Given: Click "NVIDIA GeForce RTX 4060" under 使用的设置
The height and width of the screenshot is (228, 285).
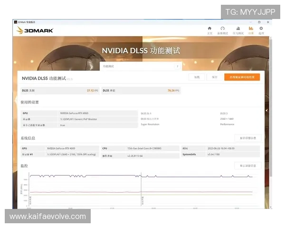Looking at the screenshot, I should 74,113.
